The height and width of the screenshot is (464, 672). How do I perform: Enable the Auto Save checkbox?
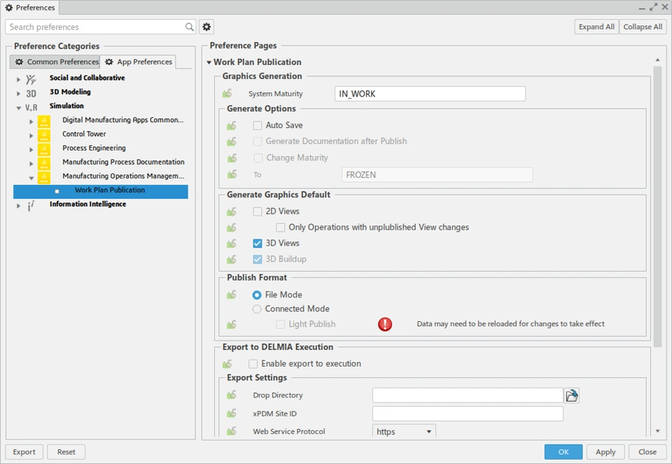258,125
